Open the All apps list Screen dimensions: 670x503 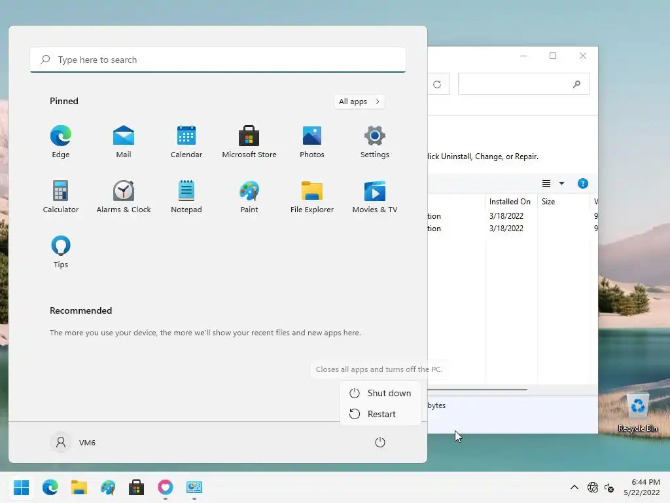359,102
